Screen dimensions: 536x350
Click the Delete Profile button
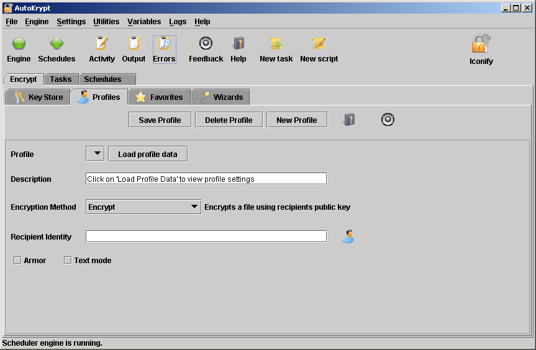pos(229,120)
